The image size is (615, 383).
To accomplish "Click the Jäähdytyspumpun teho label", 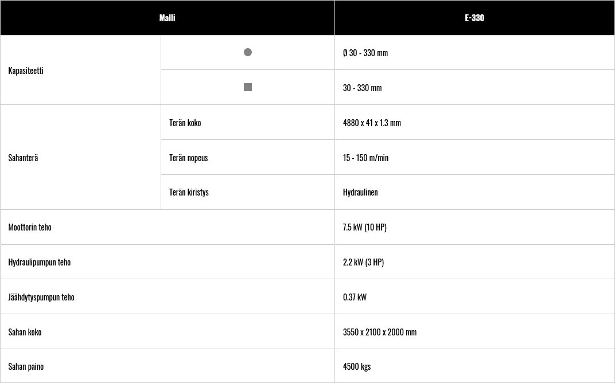I will (x=41, y=297).
